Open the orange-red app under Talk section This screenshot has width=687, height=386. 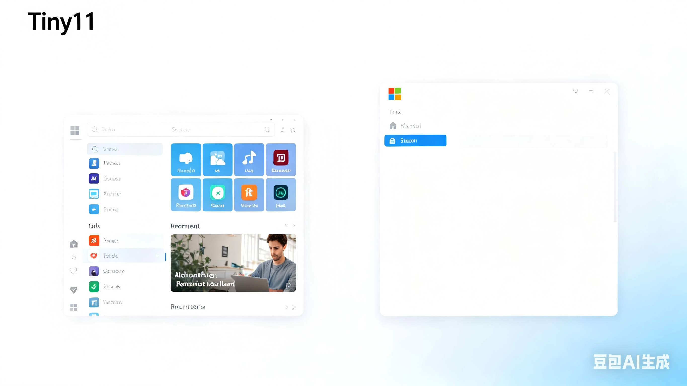pos(125,240)
